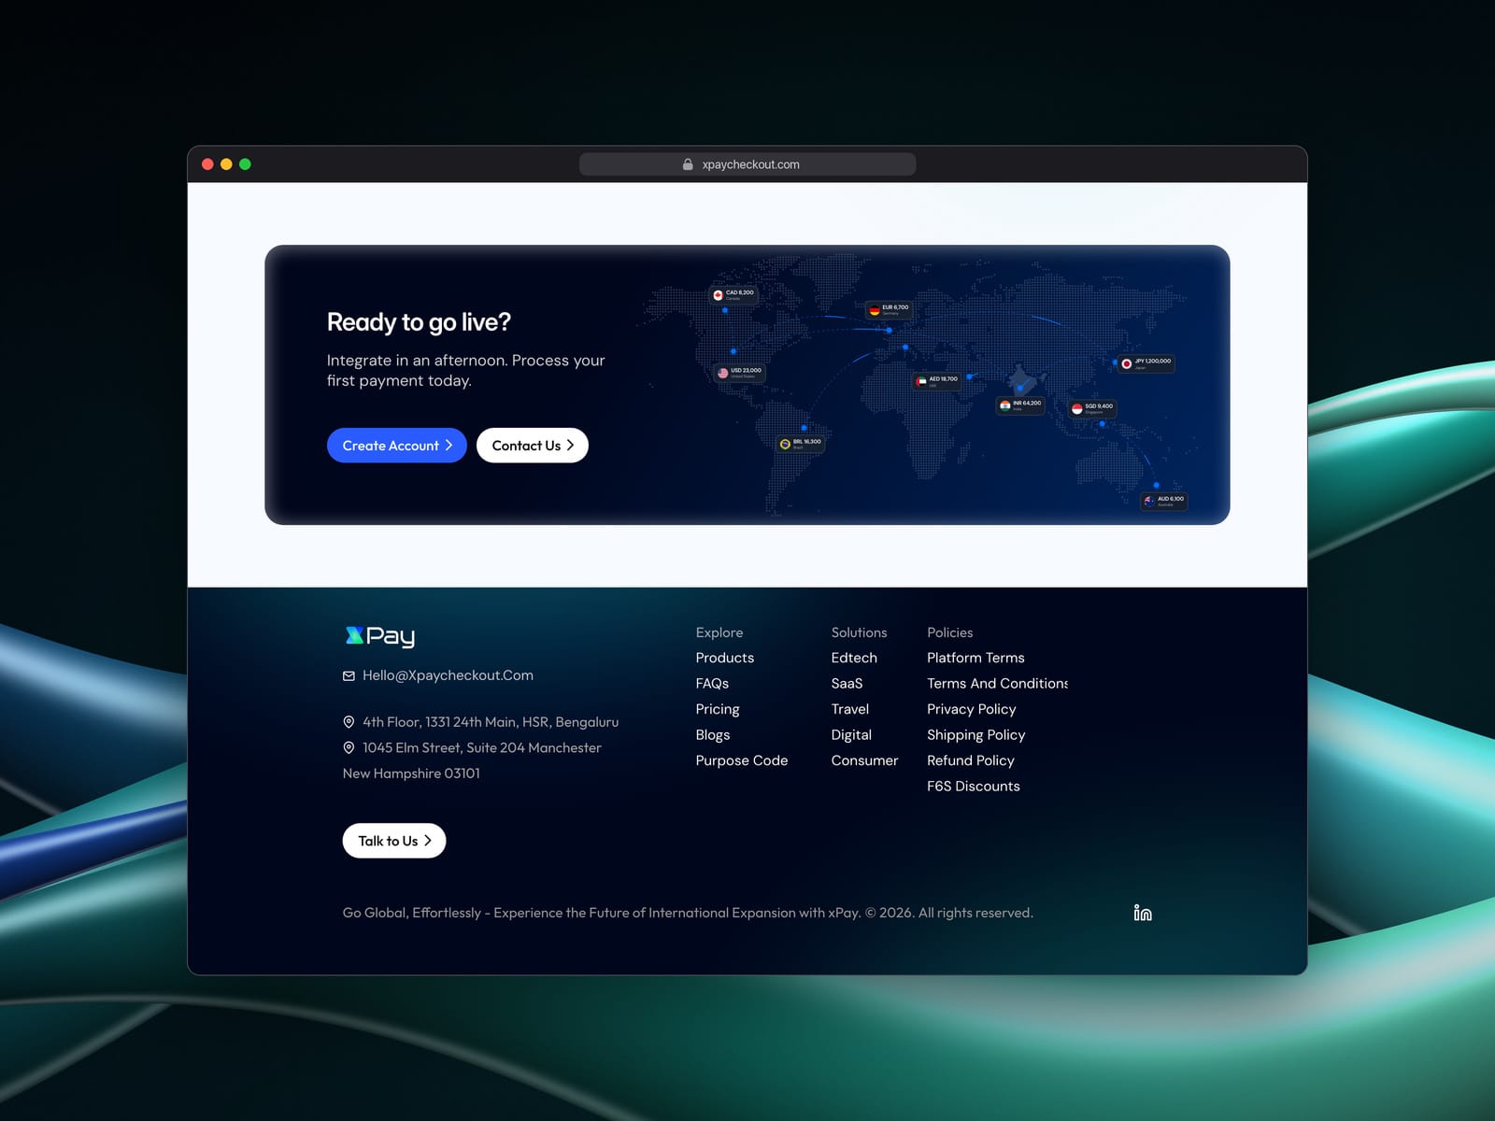Click the BRL 16,300 Brazil map badge
Image resolution: width=1495 pixels, height=1121 pixels.
[801, 443]
